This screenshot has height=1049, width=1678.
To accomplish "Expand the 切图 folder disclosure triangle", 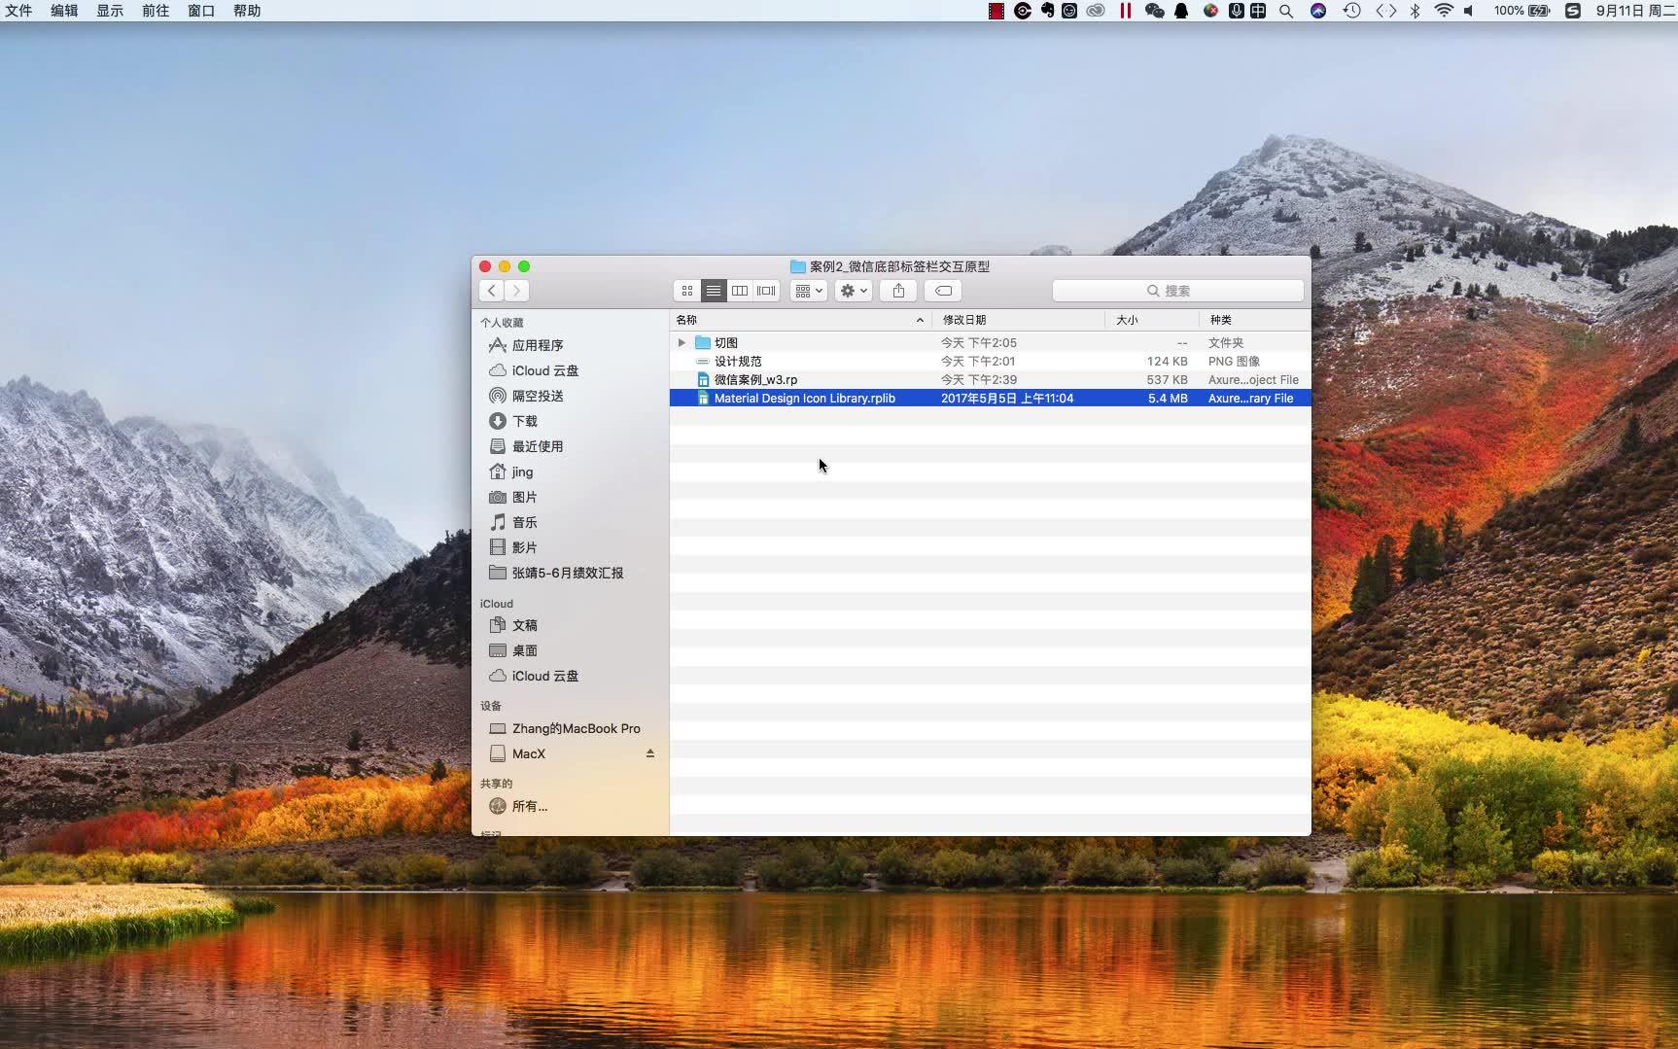I will click(682, 342).
